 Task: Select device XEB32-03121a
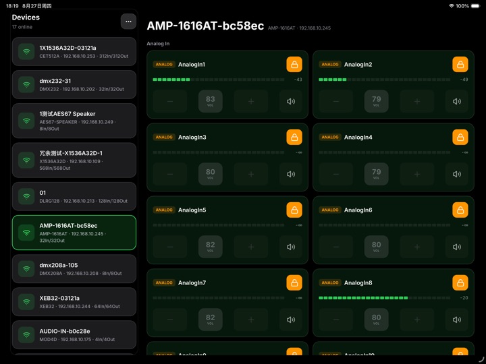[x=74, y=302]
